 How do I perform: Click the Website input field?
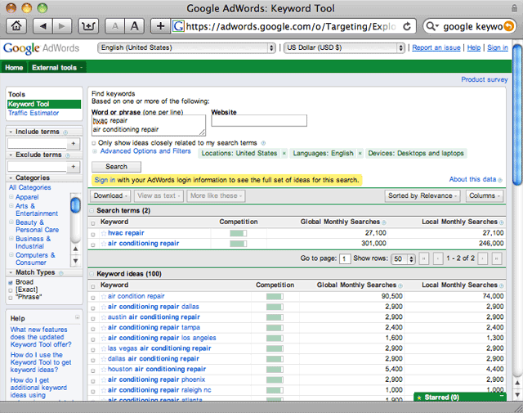point(259,120)
